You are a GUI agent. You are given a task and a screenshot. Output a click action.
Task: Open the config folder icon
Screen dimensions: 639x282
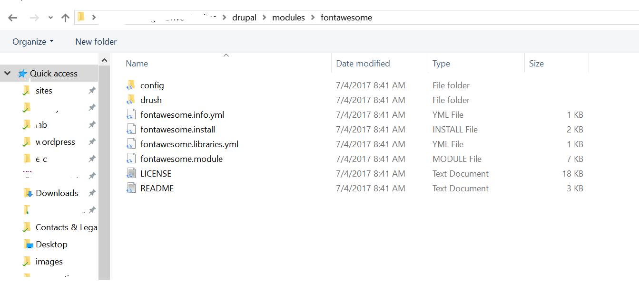point(132,85)
